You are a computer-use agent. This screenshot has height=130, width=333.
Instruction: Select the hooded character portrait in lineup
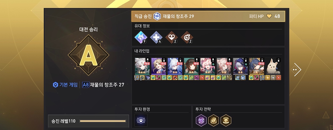241,66
